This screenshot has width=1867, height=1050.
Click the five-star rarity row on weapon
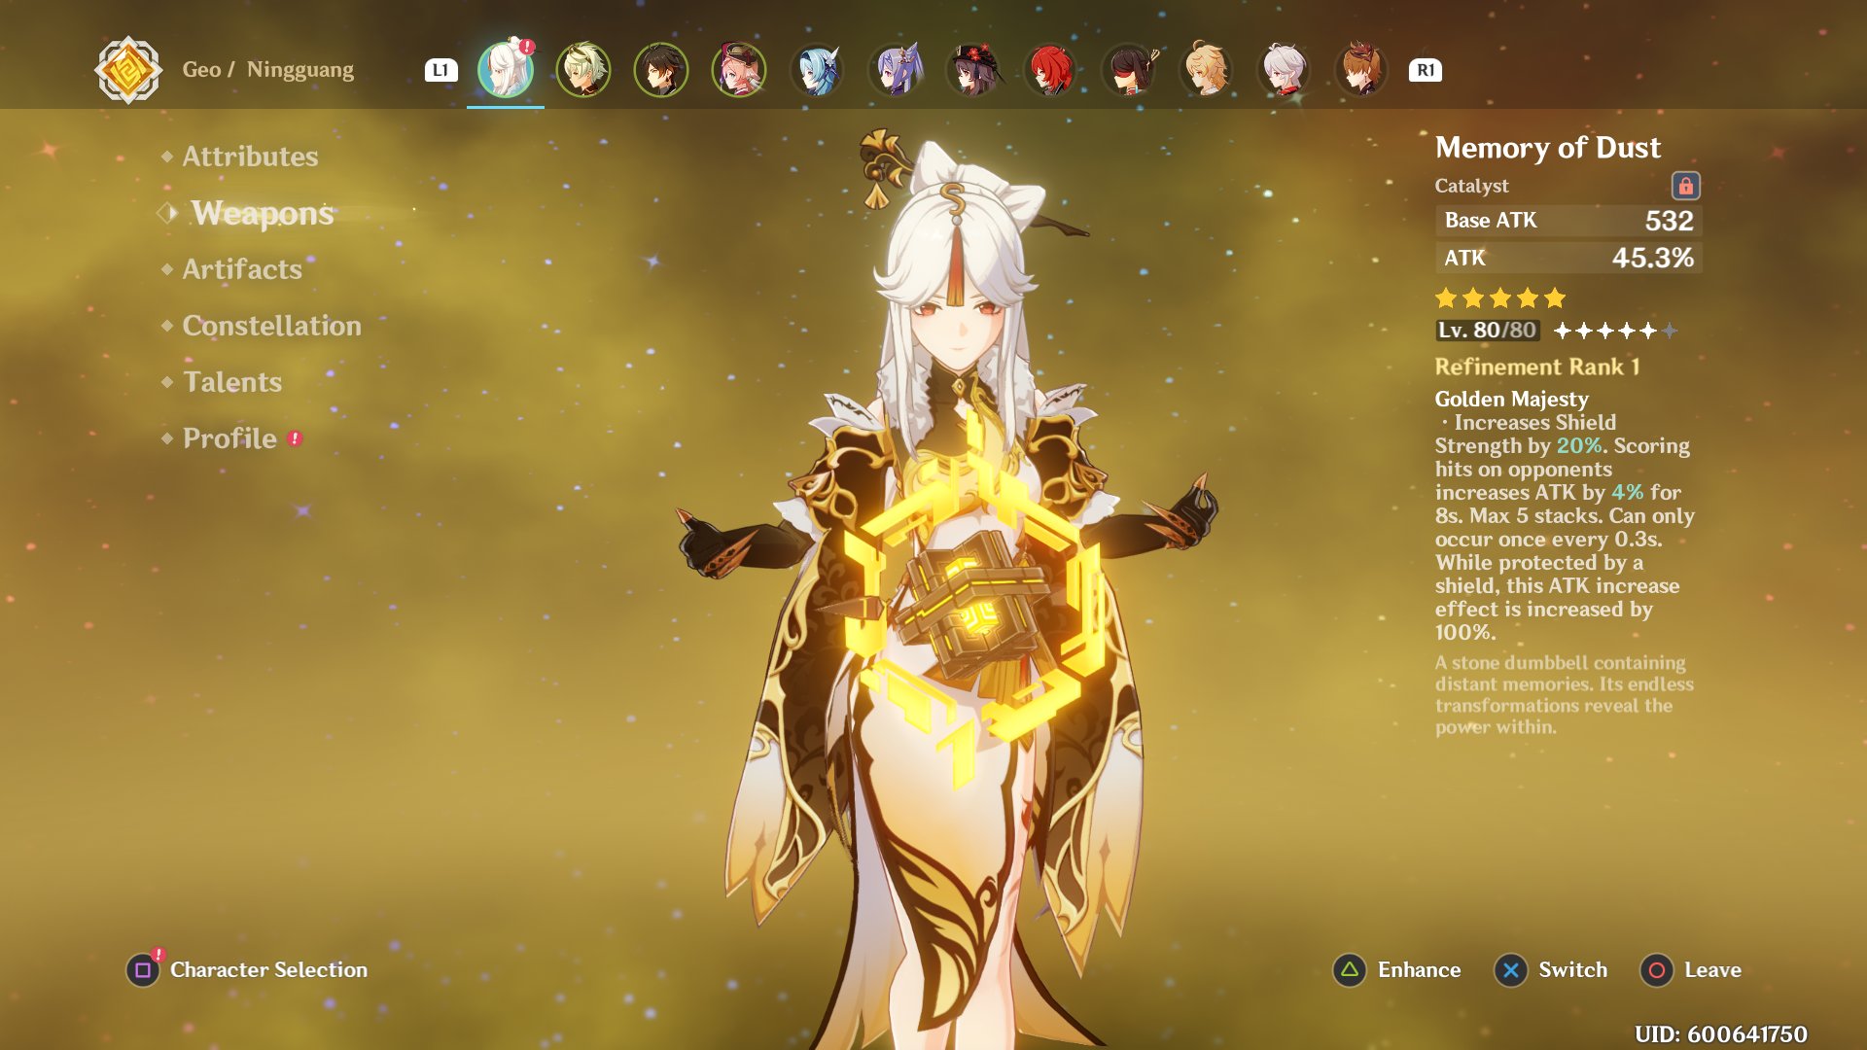pos(1497,297)
